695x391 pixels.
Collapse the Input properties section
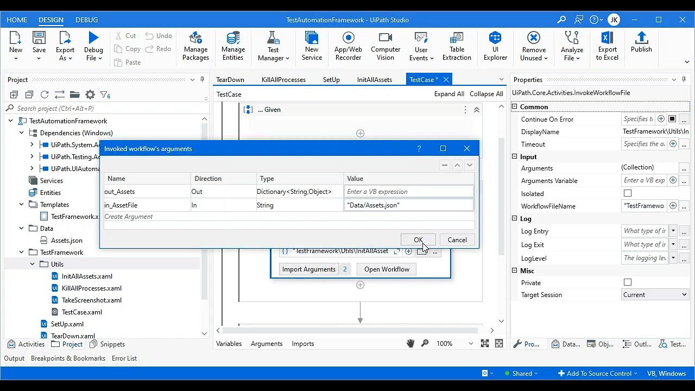tap(515, 156)
